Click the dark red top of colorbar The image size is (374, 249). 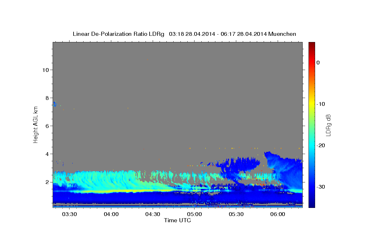click(x=312, y=44)
